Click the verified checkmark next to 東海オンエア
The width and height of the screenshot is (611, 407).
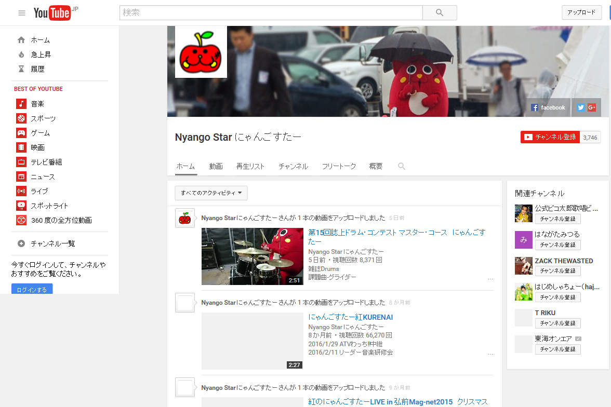[578, 338]
